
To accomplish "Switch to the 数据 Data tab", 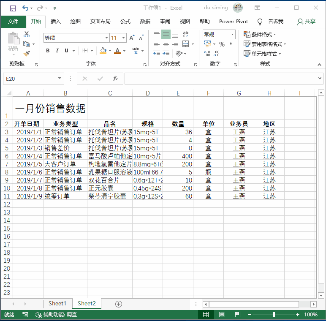I will pyautogui.click(x=145, y=22).
